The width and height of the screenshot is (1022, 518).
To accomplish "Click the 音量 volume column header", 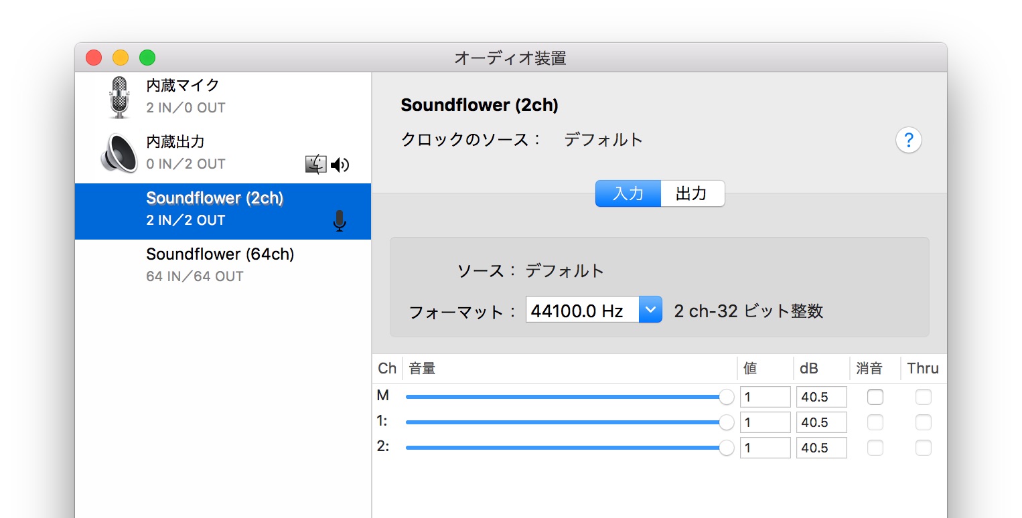I will point(570,368).
